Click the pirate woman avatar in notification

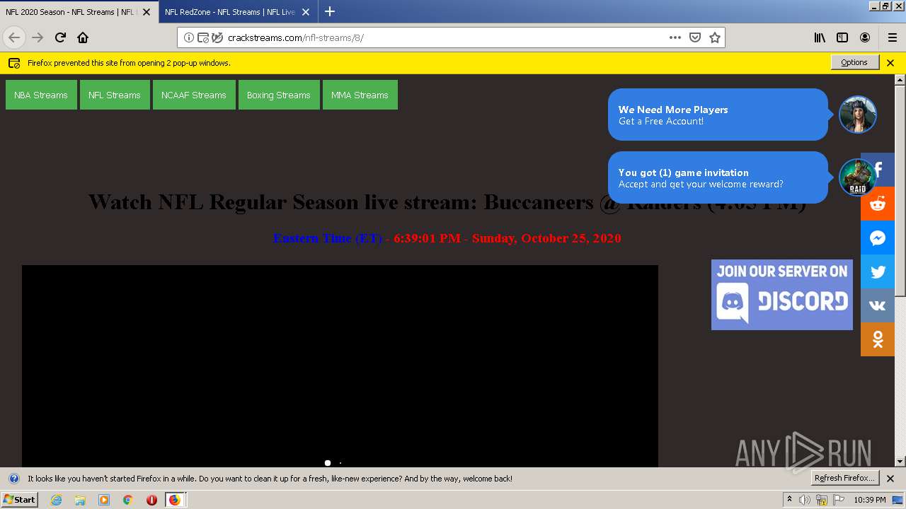click(858, 115)
